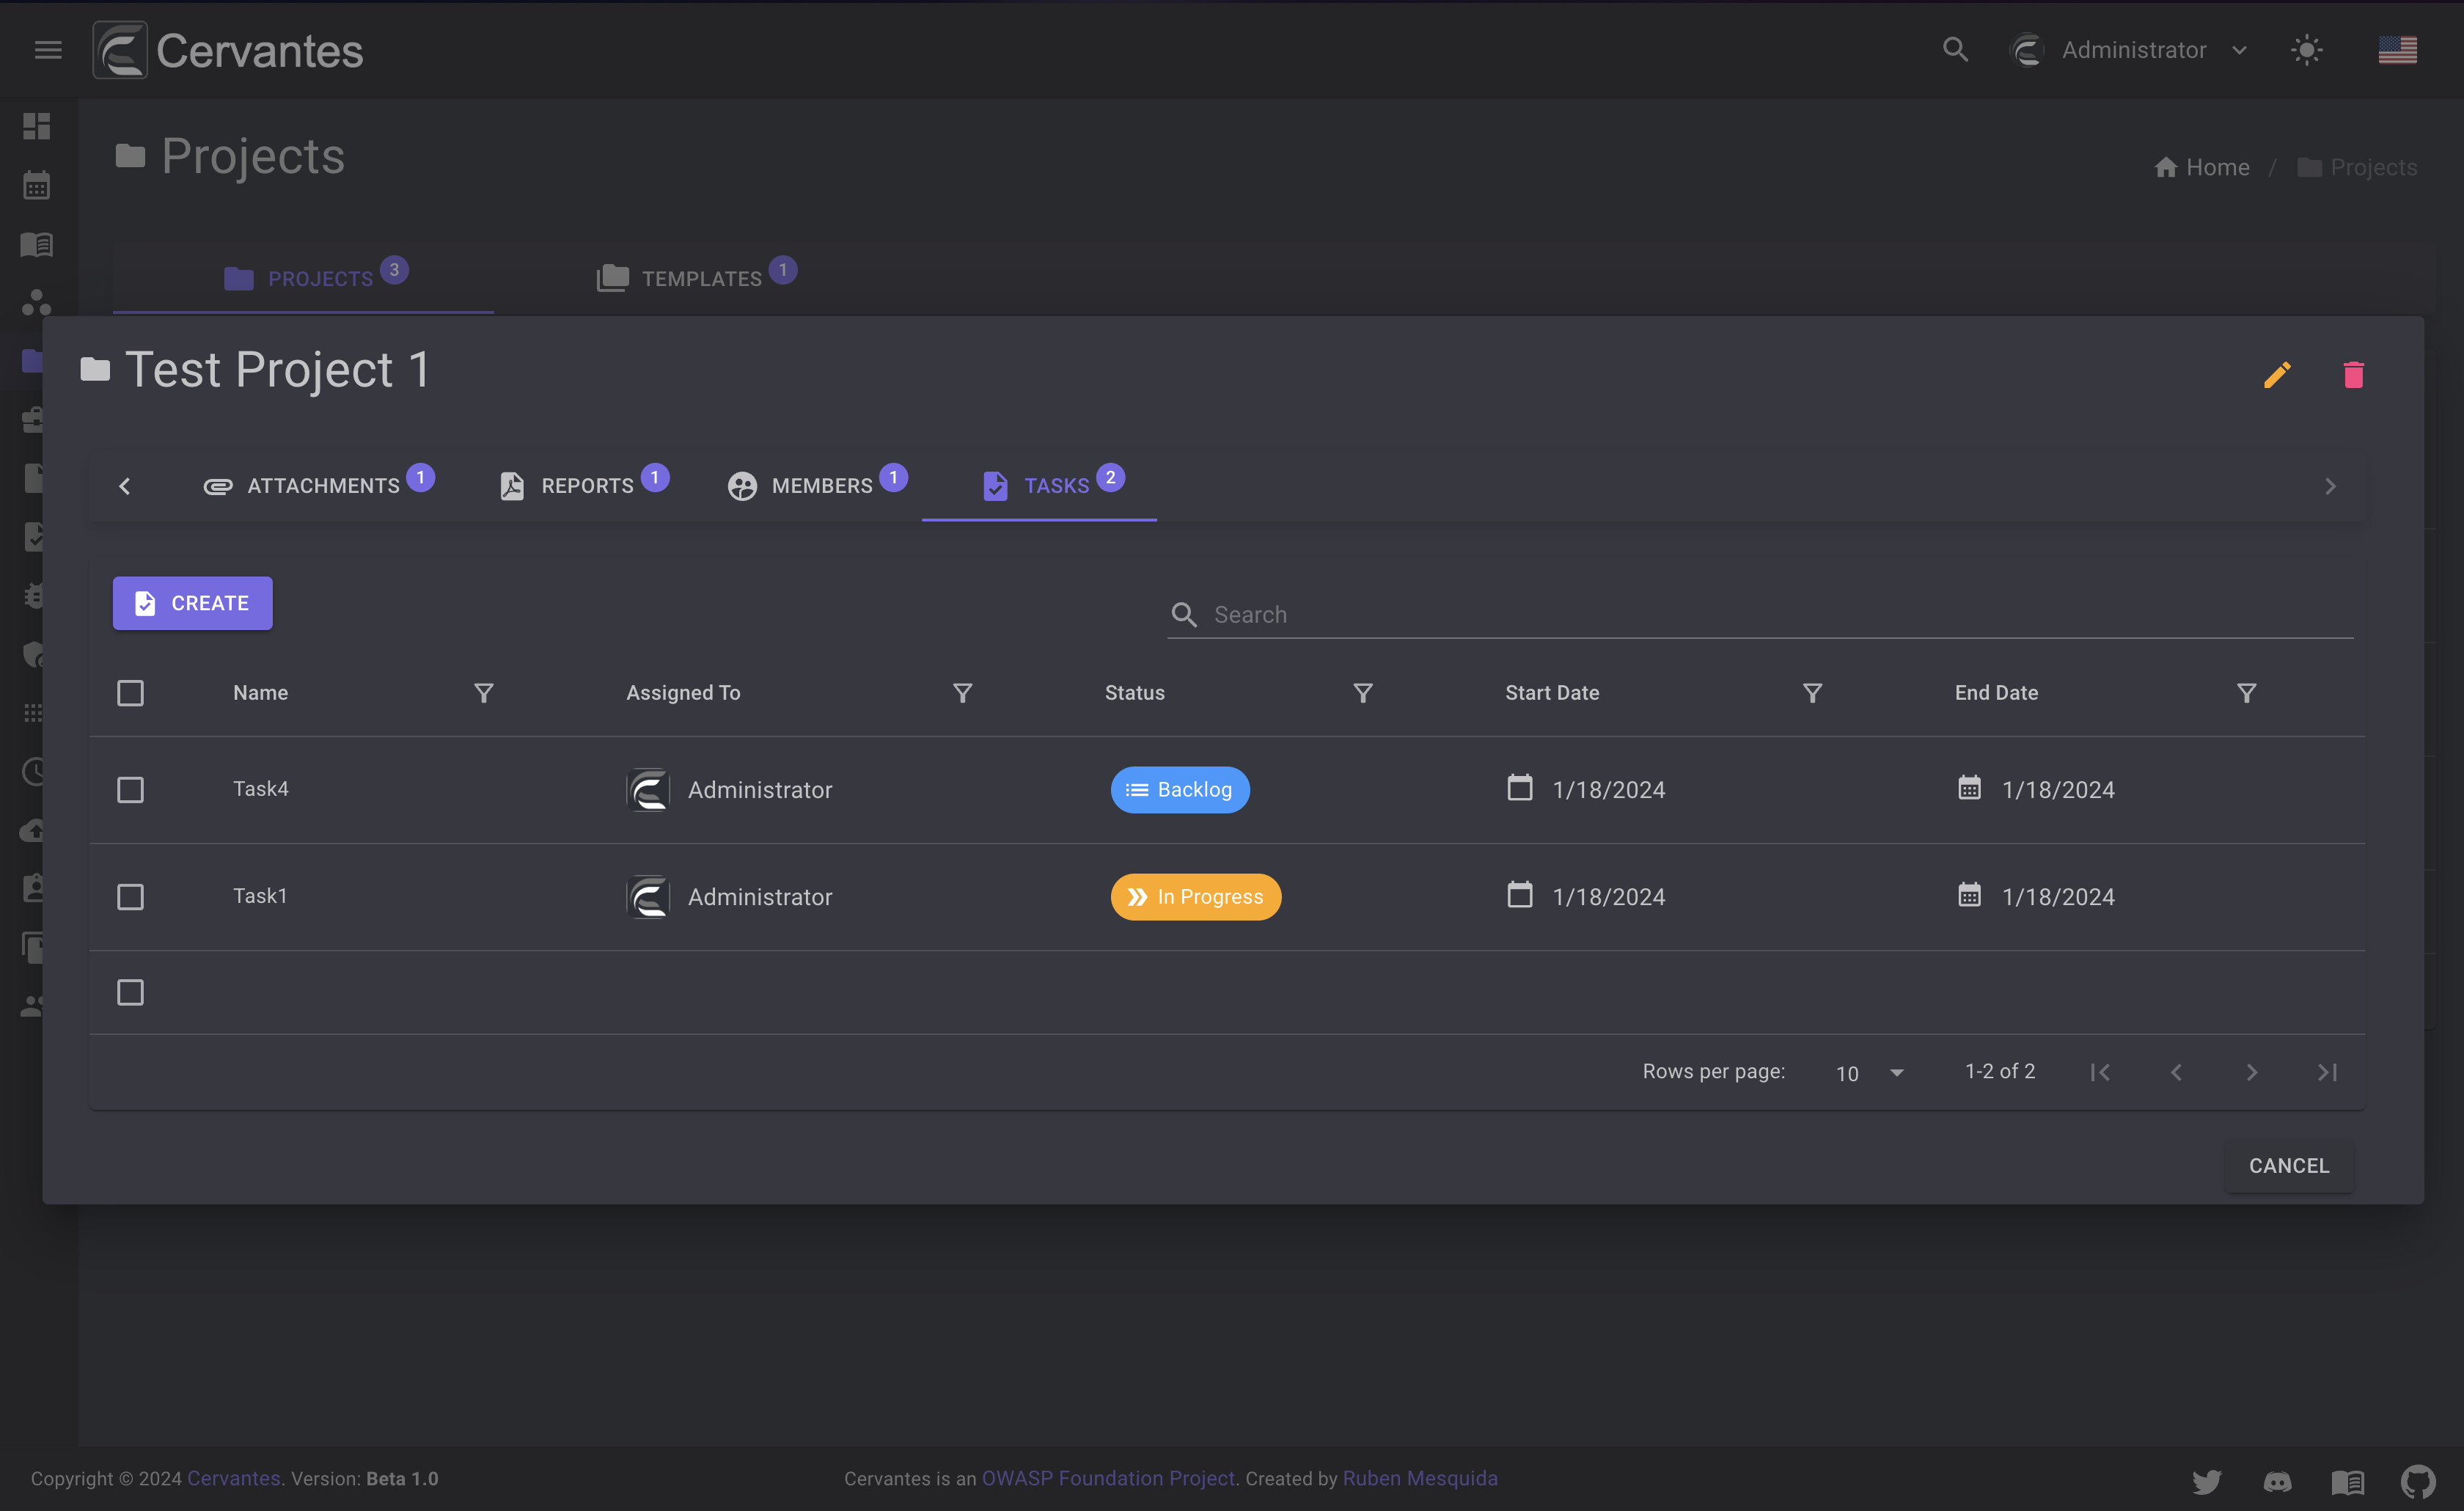Check the Task1 row checkbox
The height and width of the screenshot is (1511, 2464).
(130, 897)
